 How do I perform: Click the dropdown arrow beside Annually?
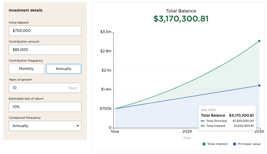point(77,126)
